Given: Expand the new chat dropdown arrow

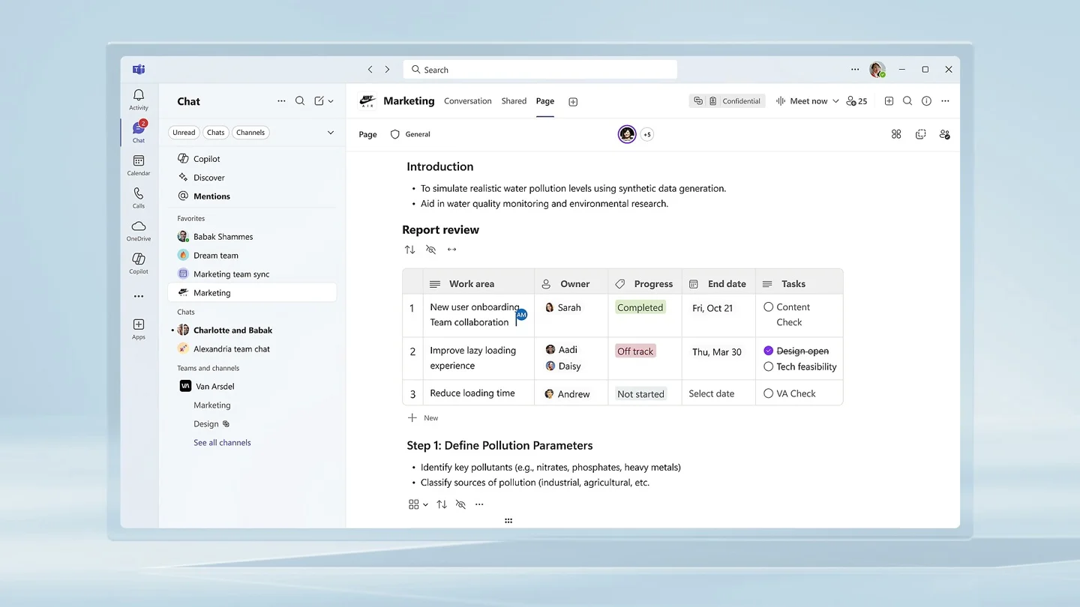Looking at the screenshot, I should pos(331,101).
